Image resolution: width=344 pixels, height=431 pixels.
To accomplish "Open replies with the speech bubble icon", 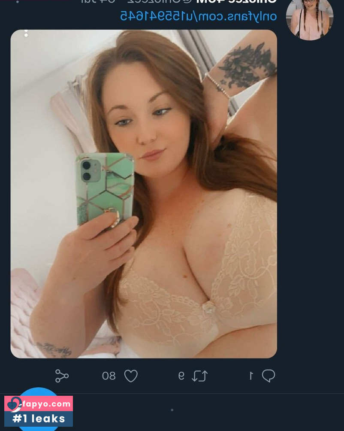I will (269, 376).
